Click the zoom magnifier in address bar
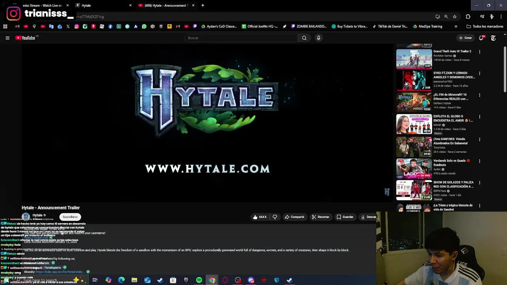This screenshot has width=507, height=285. coord(446,17)
